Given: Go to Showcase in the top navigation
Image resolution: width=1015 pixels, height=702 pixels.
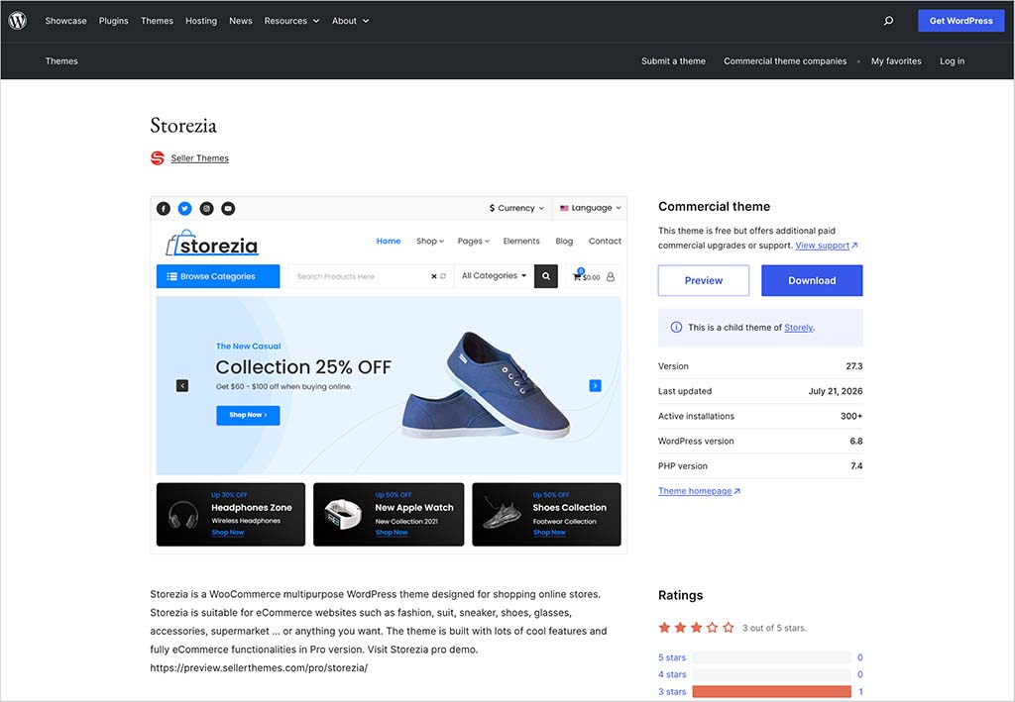Looking at the screenshot, I should point(66,21).
